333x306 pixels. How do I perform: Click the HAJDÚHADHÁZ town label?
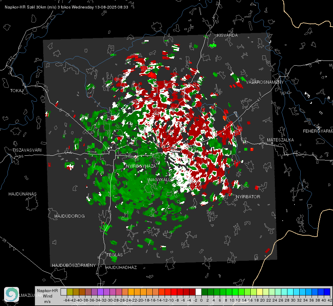121,267
